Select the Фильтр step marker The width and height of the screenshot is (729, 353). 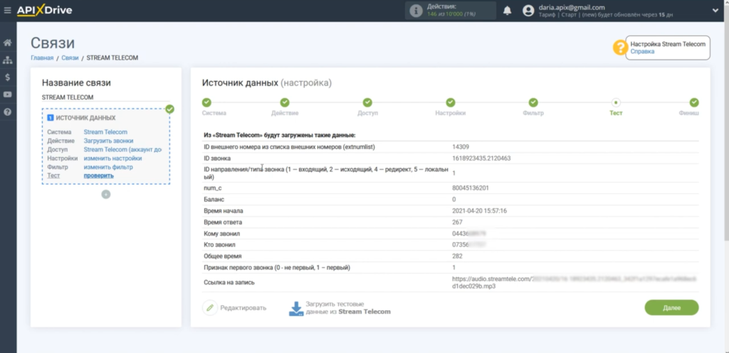(533, 103)
